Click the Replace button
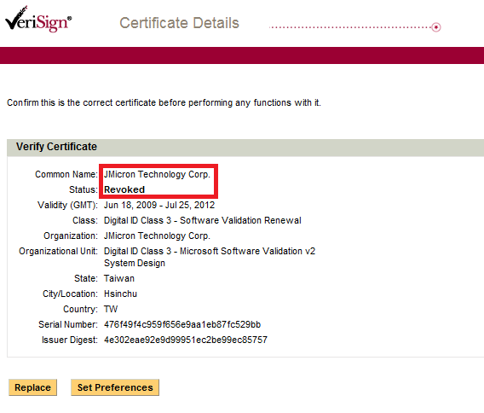This screenshot has width=484, height=413. (32, 387)
